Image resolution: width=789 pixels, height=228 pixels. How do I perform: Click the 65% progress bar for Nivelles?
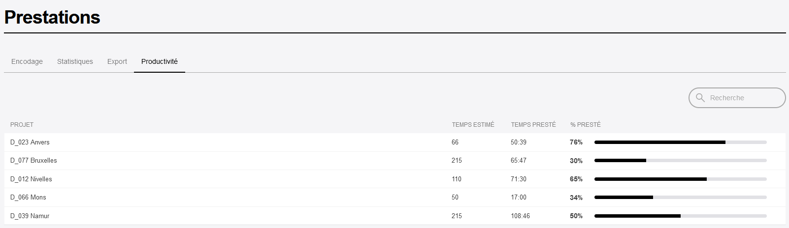click(681, 179)
